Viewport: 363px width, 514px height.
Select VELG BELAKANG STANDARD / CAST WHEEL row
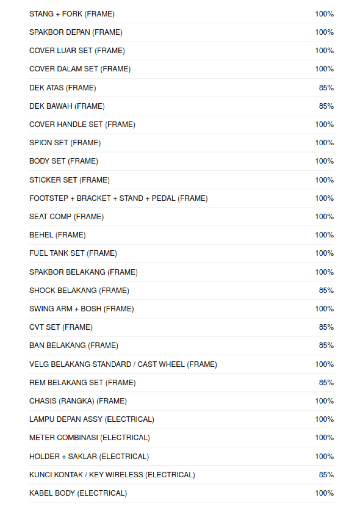(123, 364)
